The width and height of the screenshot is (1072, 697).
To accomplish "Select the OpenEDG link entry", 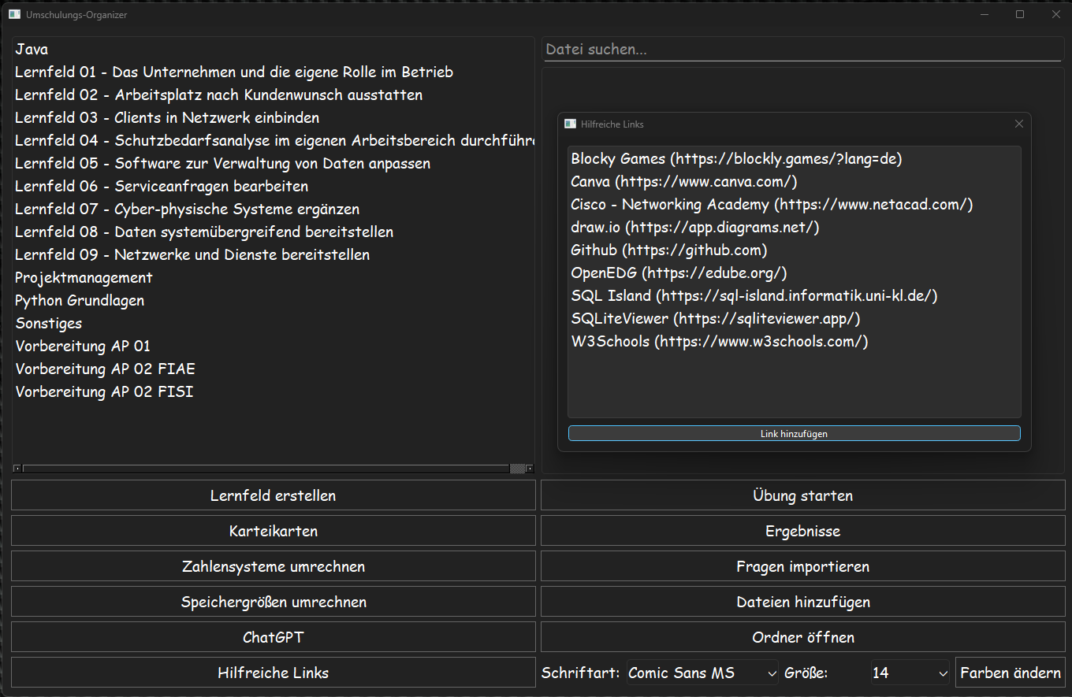I will (x=794, y=272).
